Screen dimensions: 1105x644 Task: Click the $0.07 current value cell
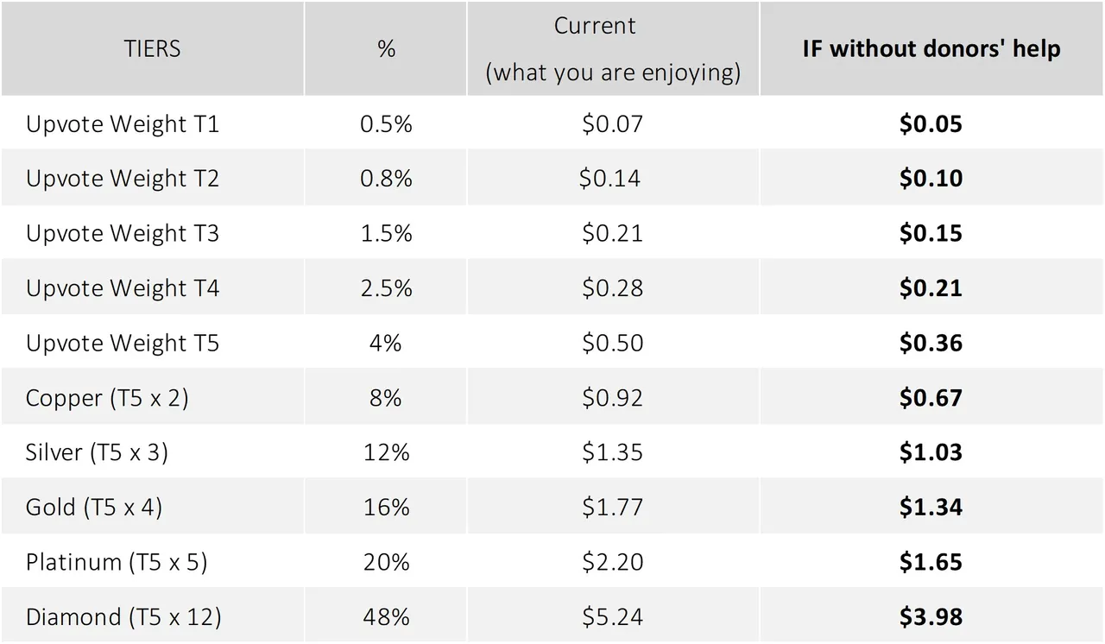click(612, 123)
